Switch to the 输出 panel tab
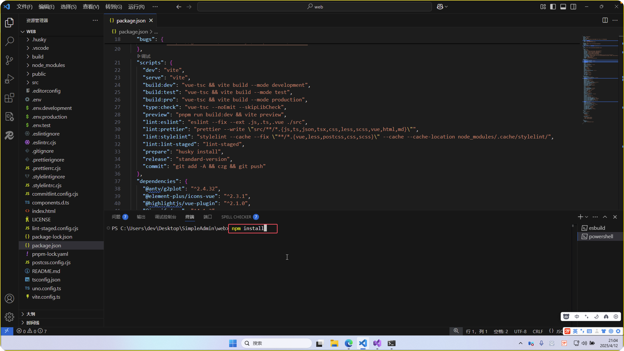The width and height of the screenshot is (624, 351). 141,217
